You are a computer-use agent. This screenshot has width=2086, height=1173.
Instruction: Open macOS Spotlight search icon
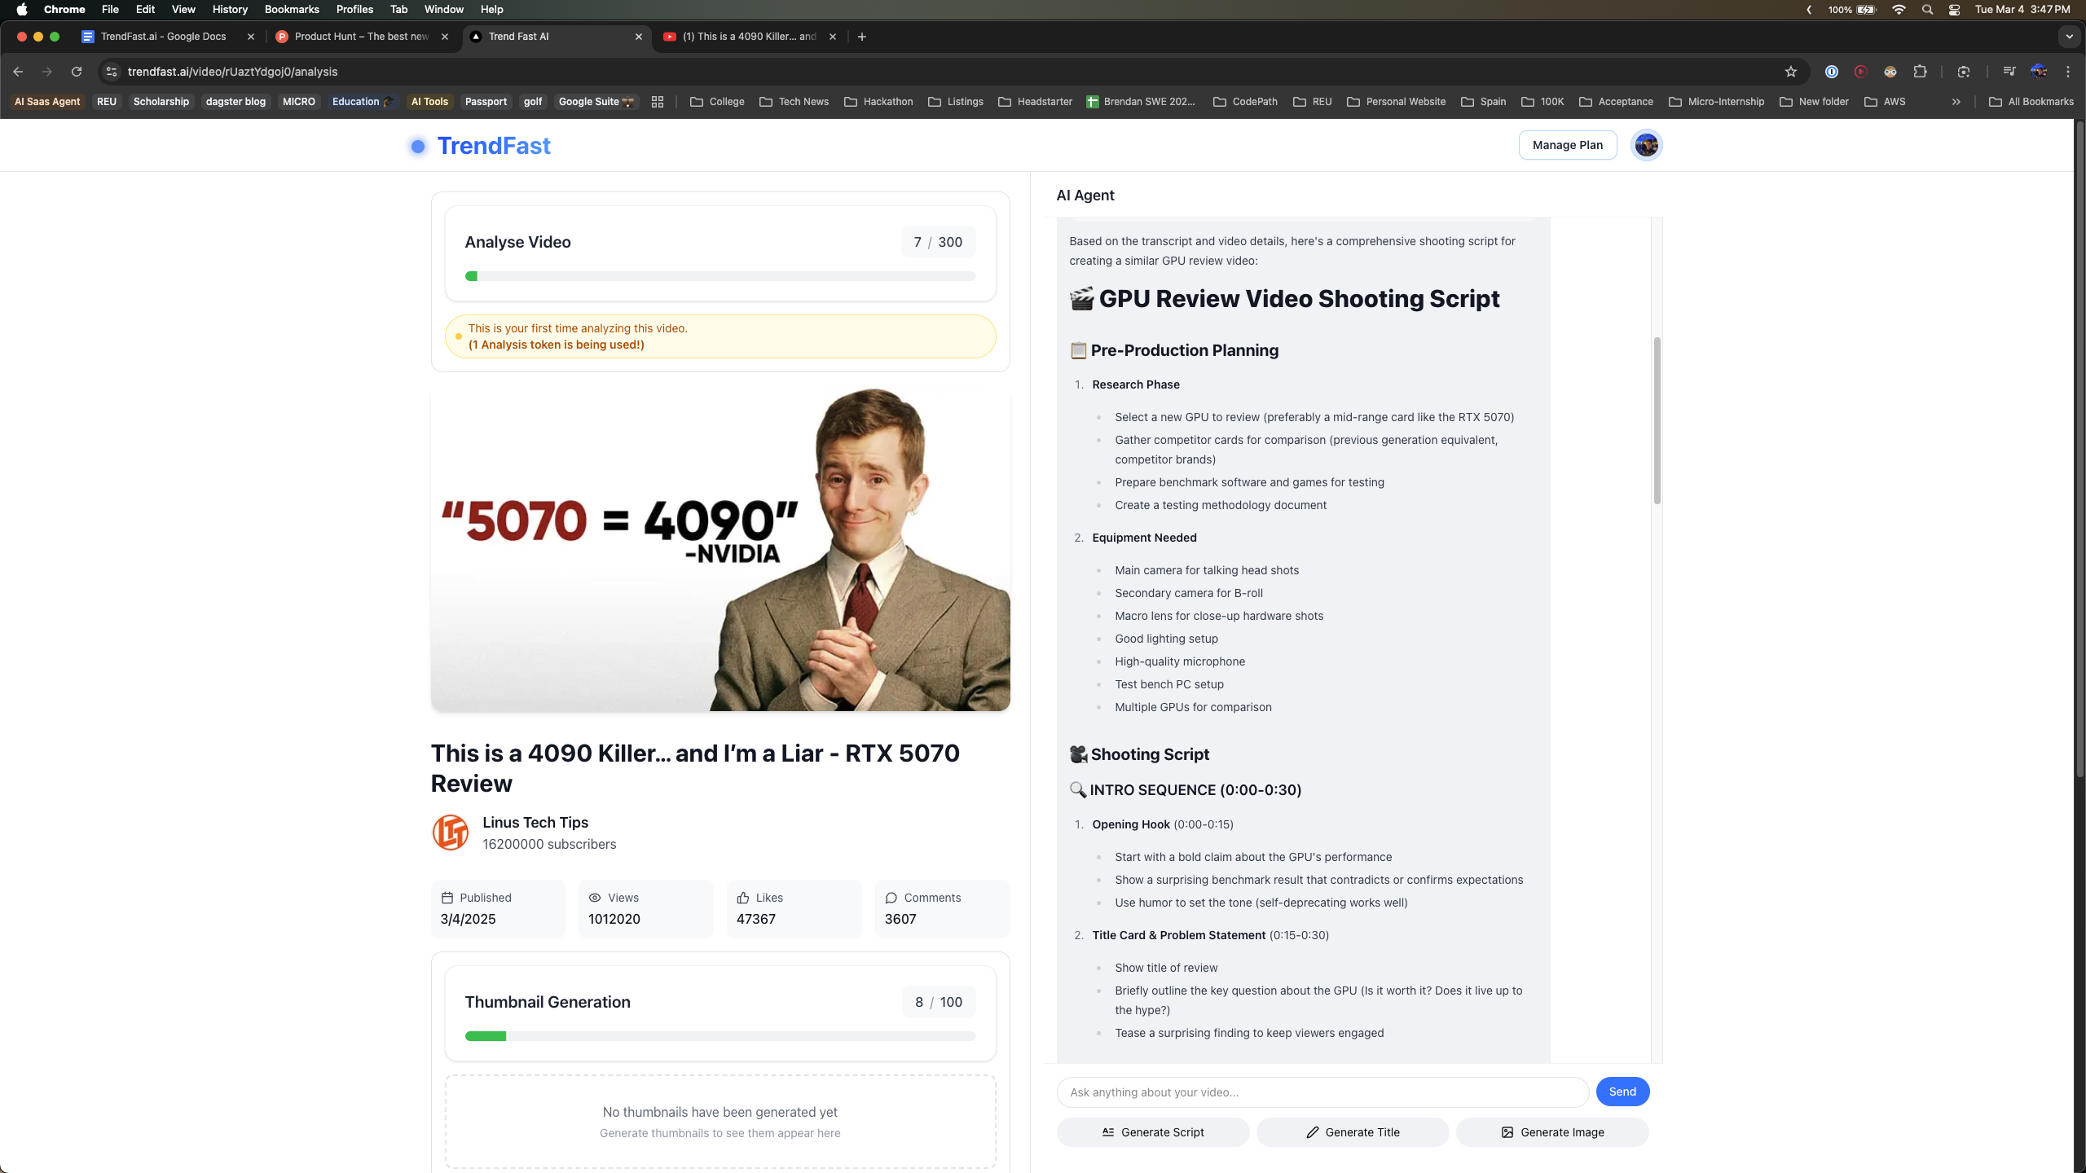(1927, 10)
